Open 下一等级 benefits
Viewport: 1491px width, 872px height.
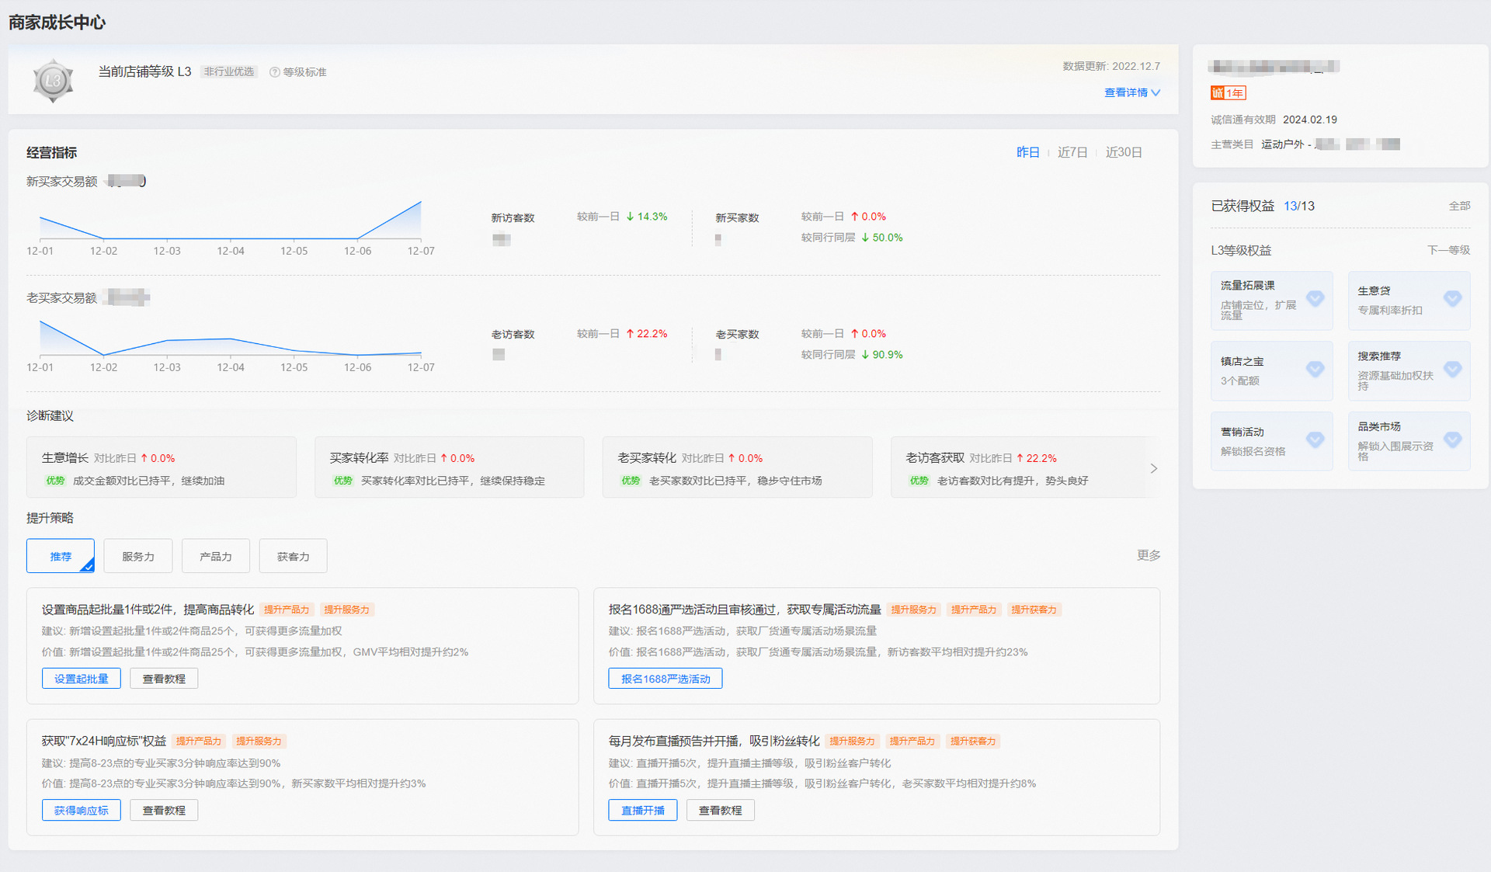click(x=1448, y=250)
